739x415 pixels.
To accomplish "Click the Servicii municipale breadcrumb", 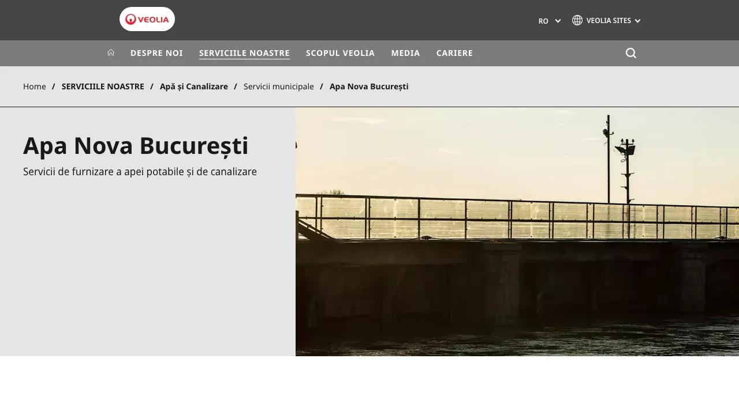I will [x=279, y=86].
